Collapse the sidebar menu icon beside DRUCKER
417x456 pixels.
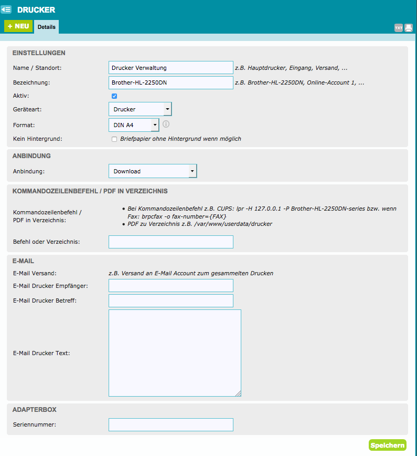coord(6,9)
